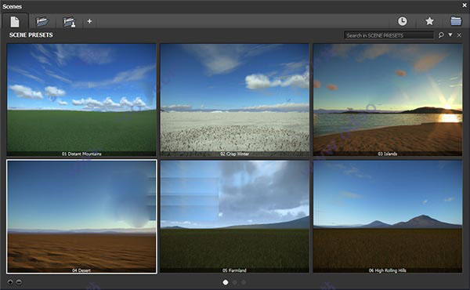
Task: Select the 01 Distant Mountains preset
Action: pyautogui.click(x=81, y=100)
